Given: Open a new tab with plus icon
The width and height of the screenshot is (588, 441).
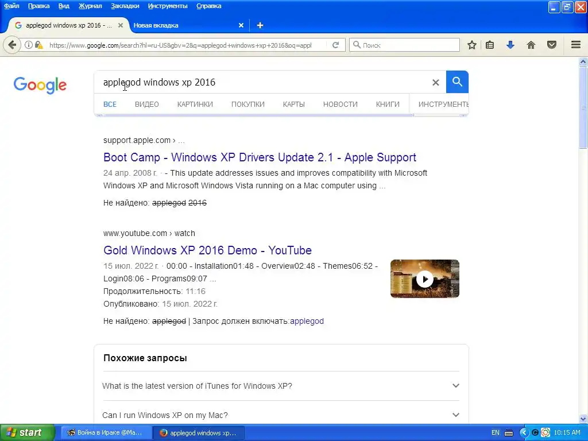Looking at the screenshot, I should [260, 25].
